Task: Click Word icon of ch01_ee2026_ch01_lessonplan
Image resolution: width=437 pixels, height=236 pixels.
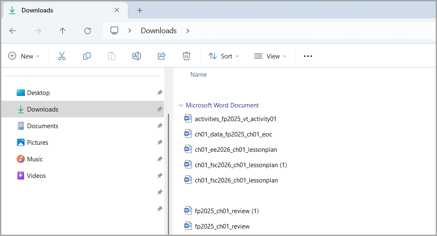Action: click(188, 149)
